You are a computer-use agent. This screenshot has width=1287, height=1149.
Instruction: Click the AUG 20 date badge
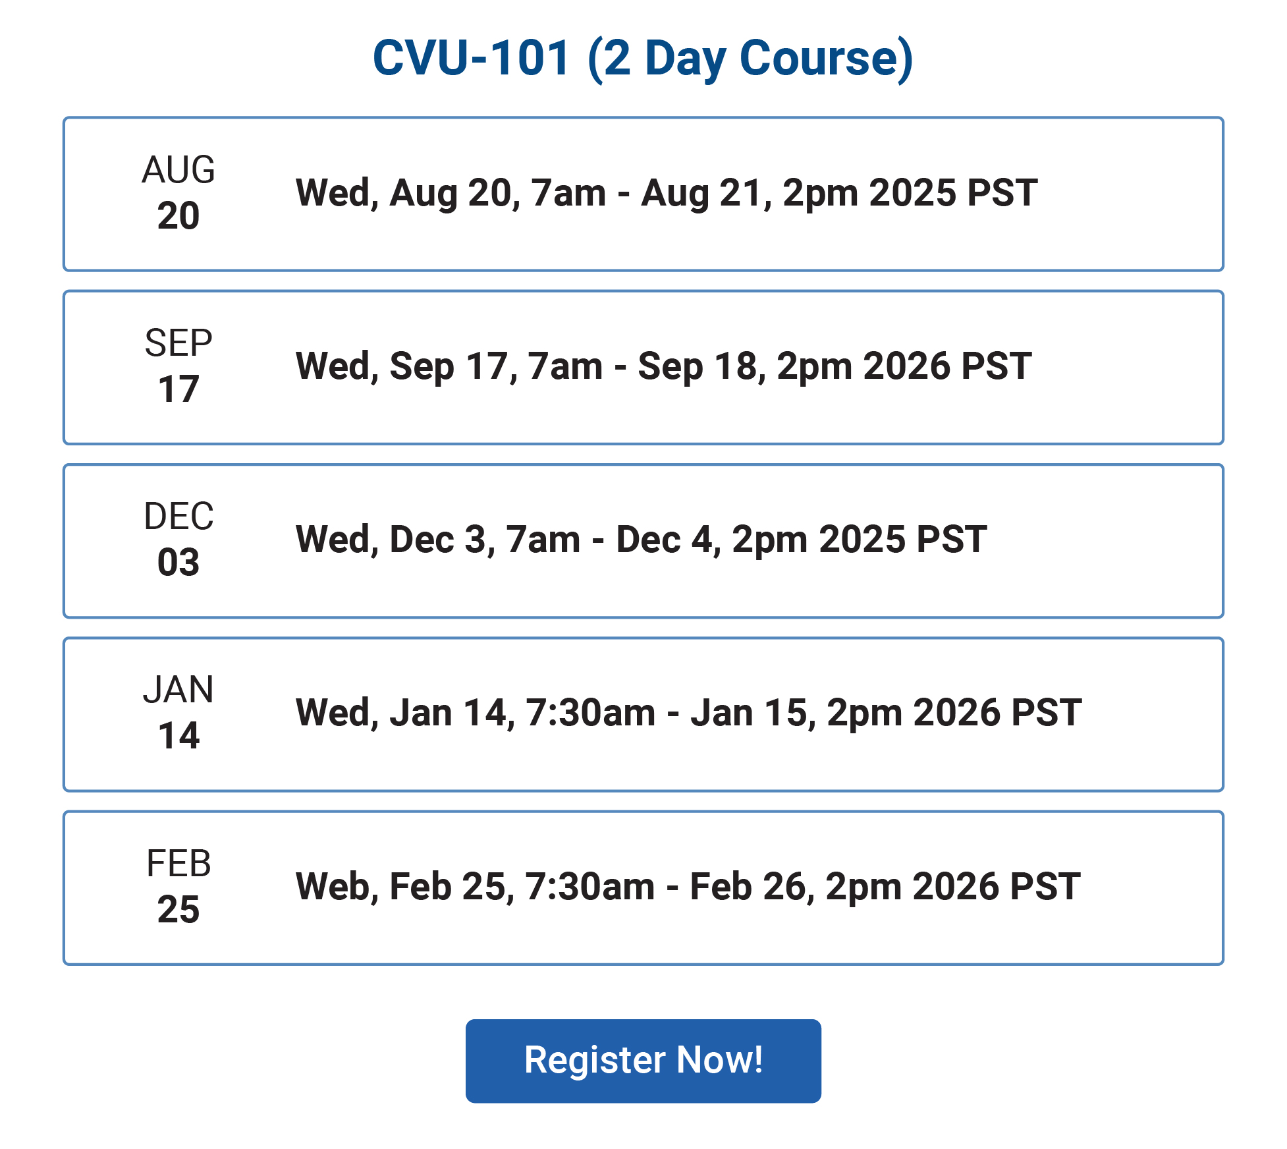(x=178, y=192)
